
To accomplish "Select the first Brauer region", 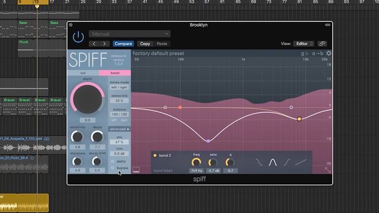I will point(9,106).
